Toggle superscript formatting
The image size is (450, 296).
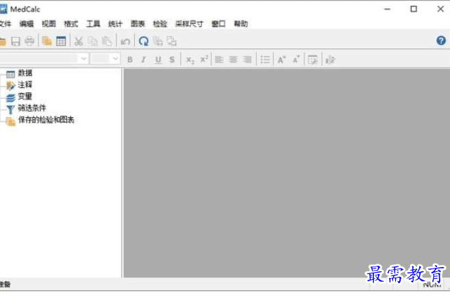pyautogui.click(x=204, y=59)
